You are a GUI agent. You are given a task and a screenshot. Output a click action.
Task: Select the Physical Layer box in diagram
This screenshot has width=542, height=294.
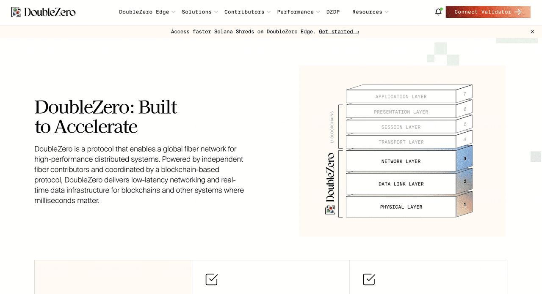(x=401, y=207)
